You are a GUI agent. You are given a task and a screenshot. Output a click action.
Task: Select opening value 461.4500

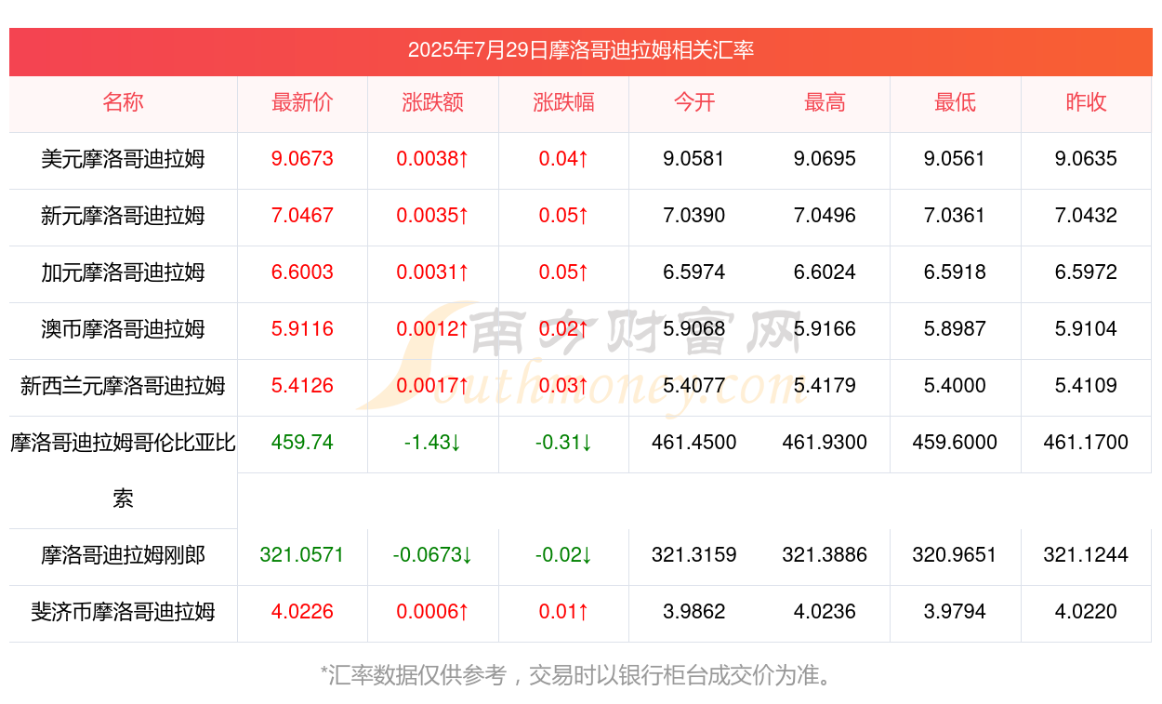[694, 443]
